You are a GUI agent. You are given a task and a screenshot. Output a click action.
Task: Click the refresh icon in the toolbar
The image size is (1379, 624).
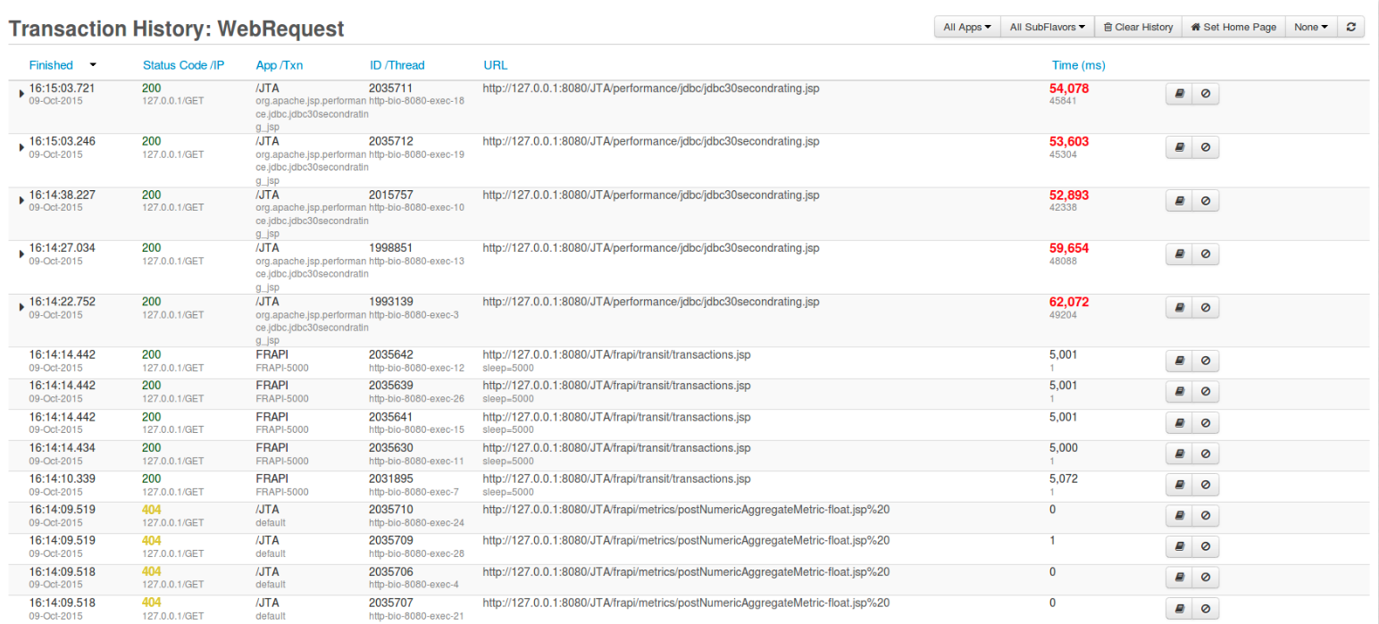pyautogui.click(x=1351, y=27)
